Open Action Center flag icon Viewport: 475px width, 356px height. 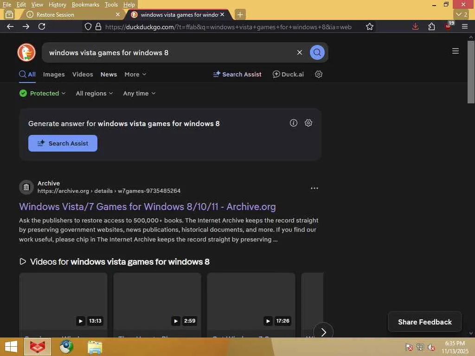click(x=409, y=347)
